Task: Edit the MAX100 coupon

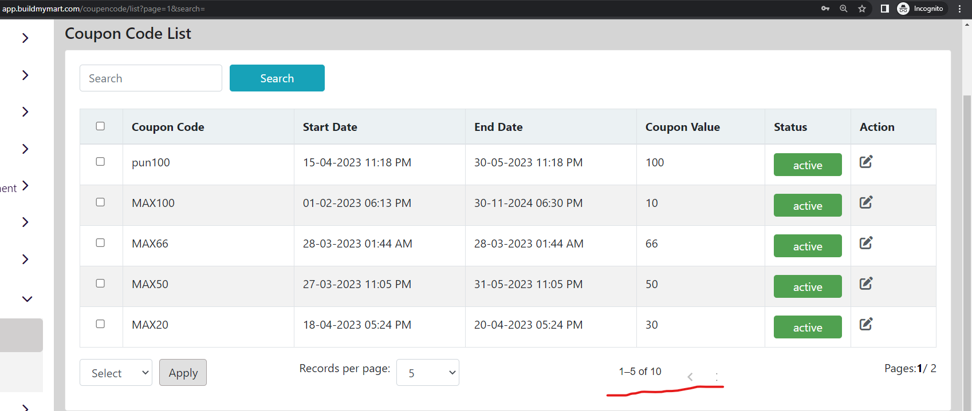Action: (866, 202)
